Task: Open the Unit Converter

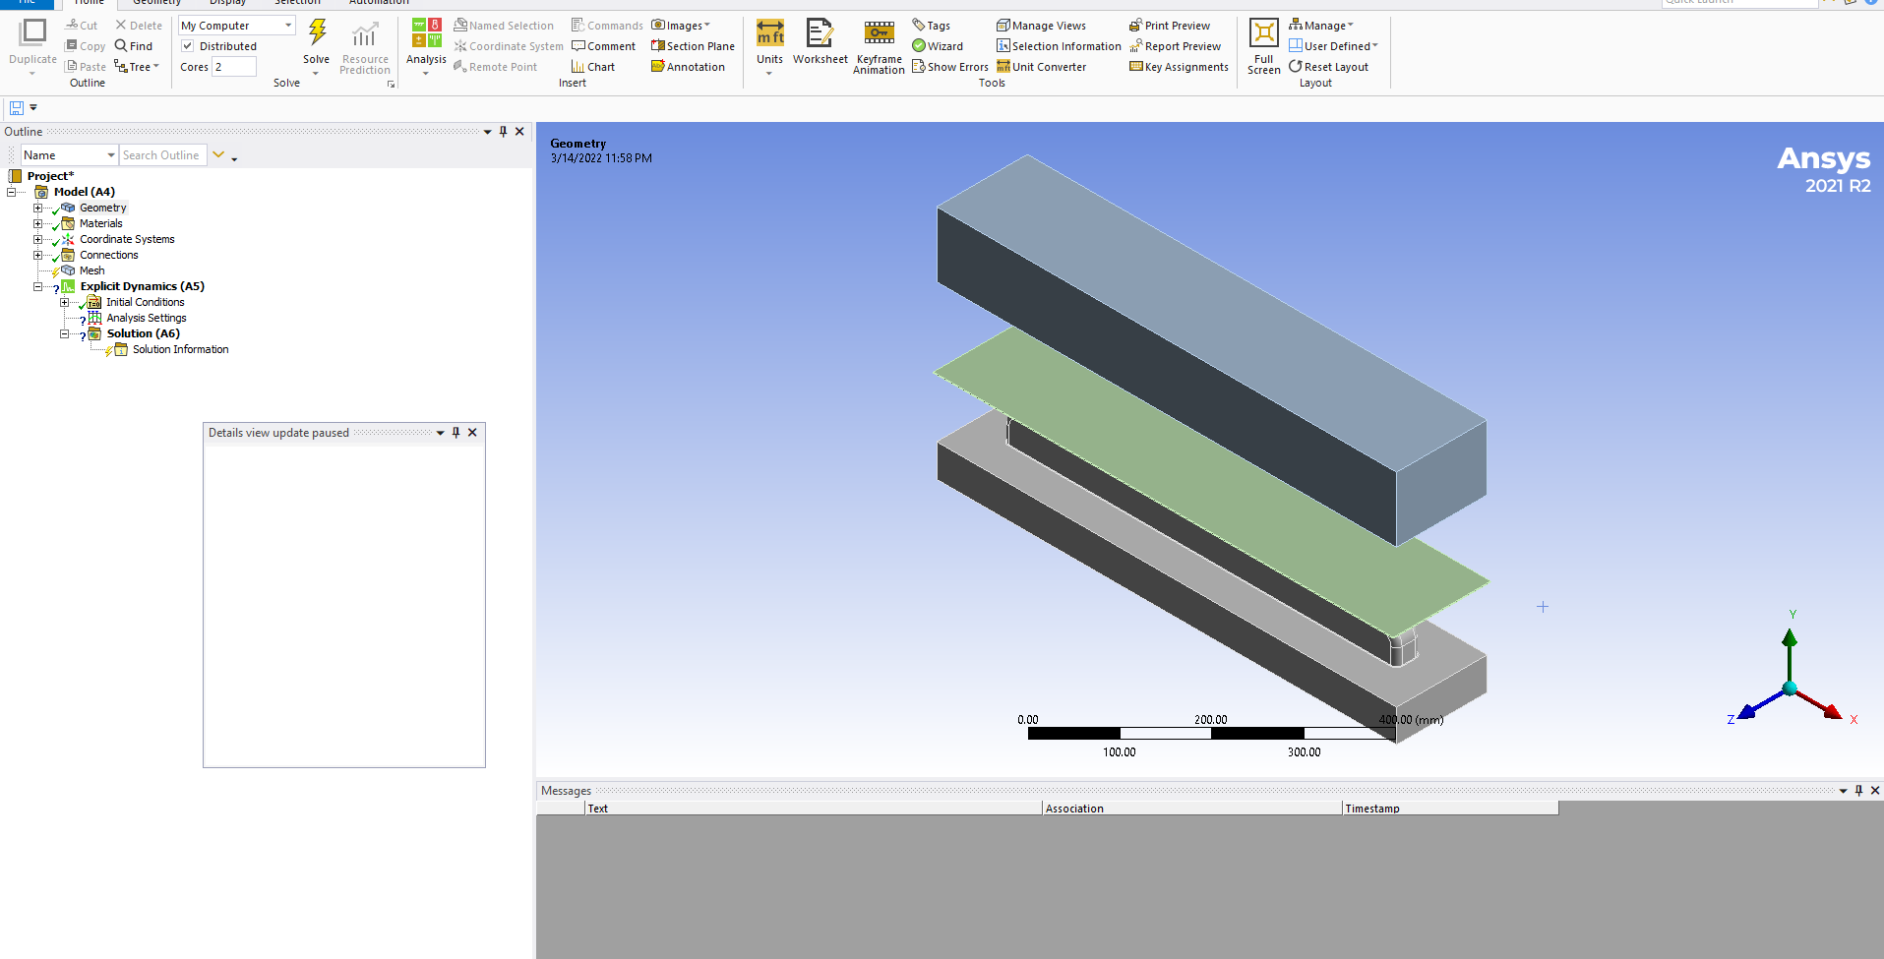Action: click(1041, 67)
